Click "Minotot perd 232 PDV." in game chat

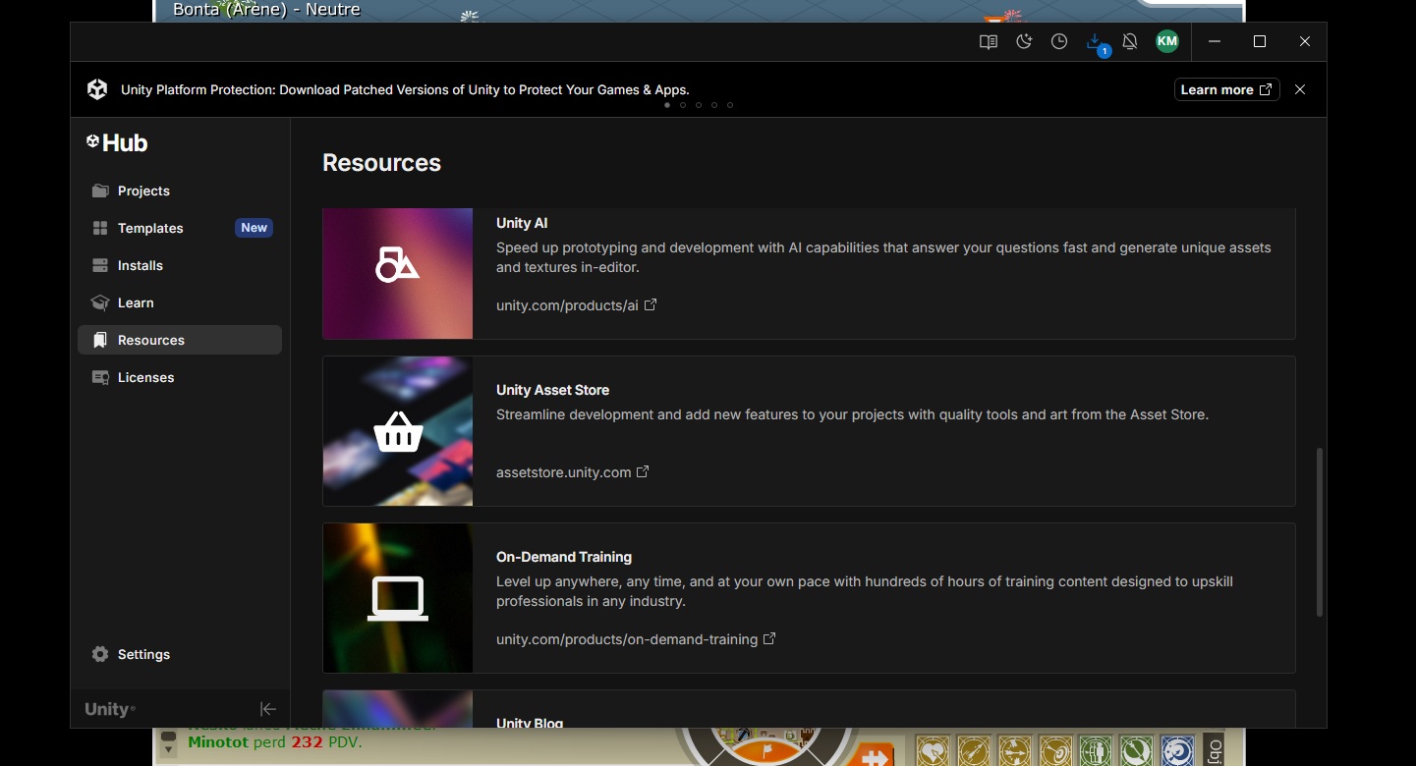point(275,742)
